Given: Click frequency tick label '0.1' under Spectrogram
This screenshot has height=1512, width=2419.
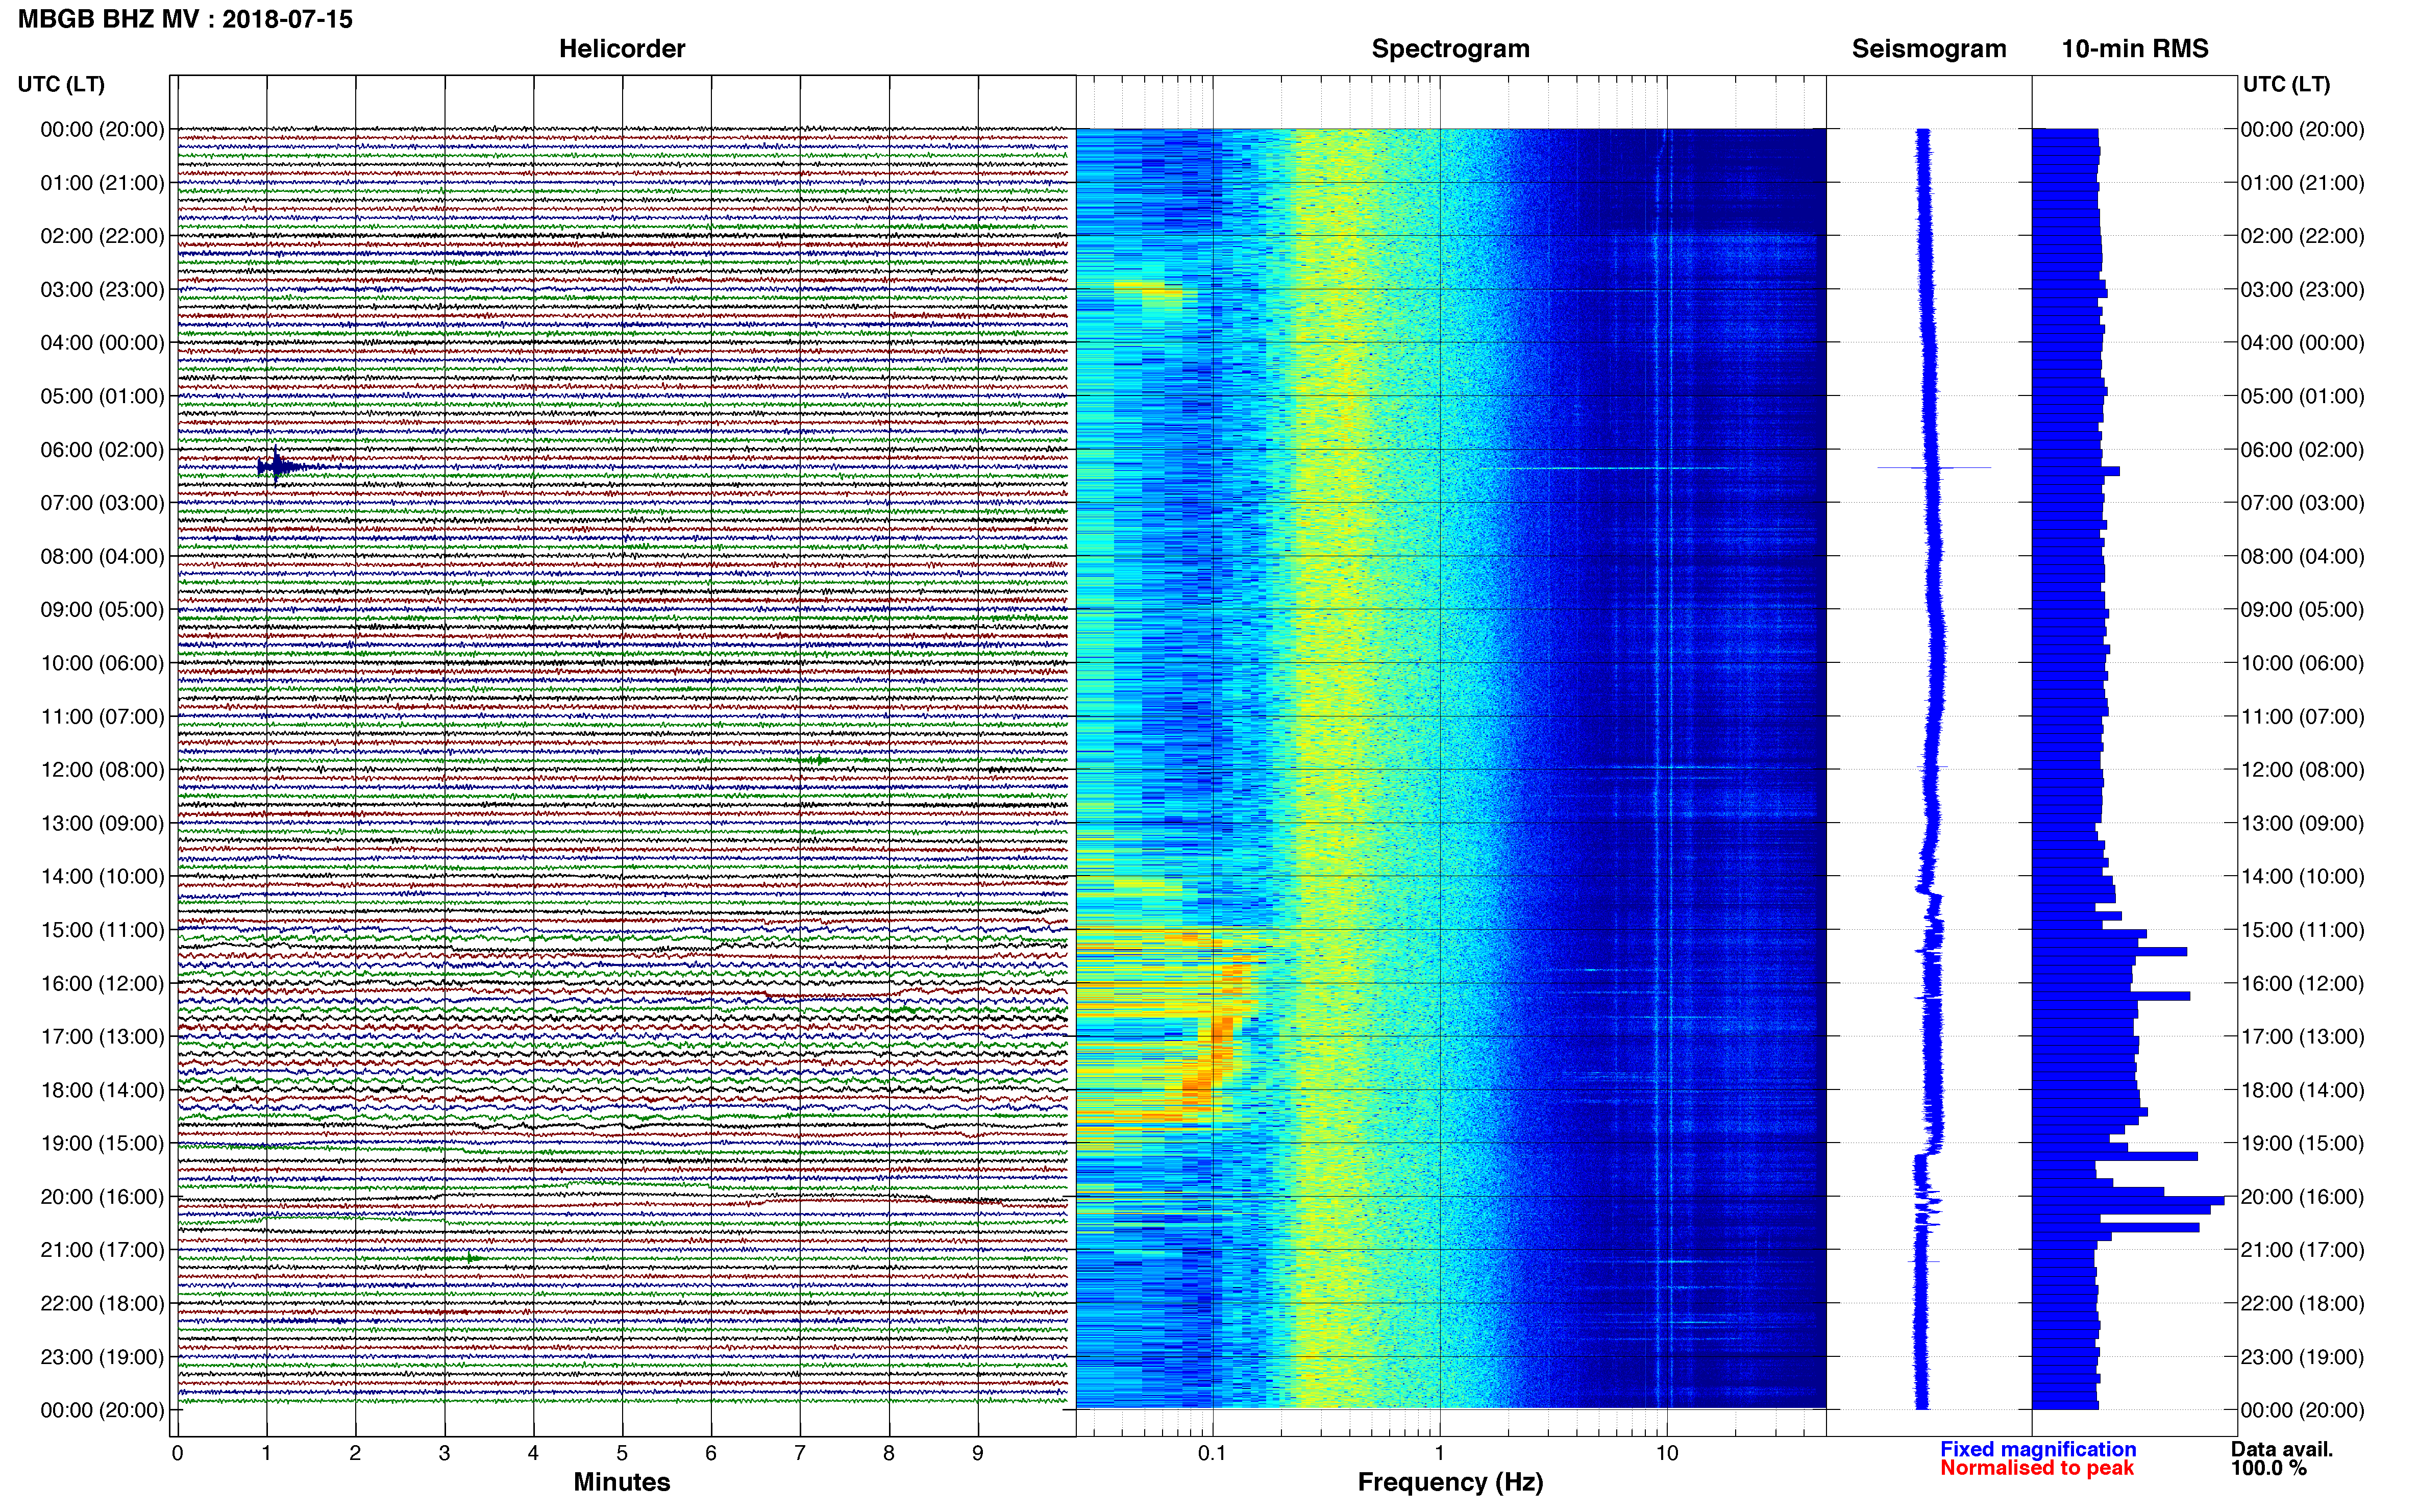Looking at the screenshot, I should (1212, 1454).
